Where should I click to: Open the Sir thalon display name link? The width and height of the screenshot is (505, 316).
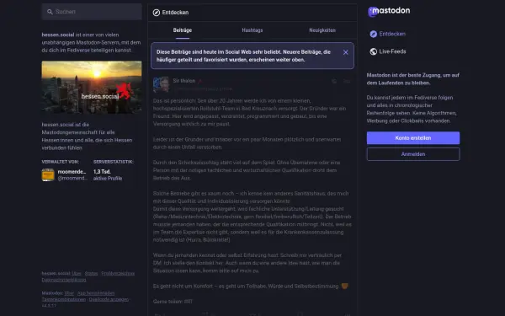[x=183, y=81]
